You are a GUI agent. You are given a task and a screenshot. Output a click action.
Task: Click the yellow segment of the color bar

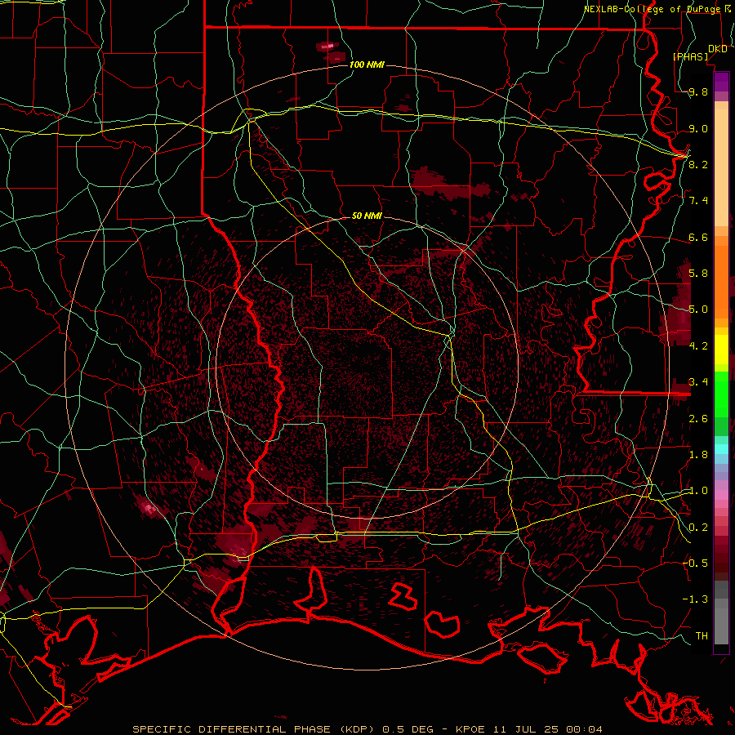pyautogui.click(x=721, y=350)
